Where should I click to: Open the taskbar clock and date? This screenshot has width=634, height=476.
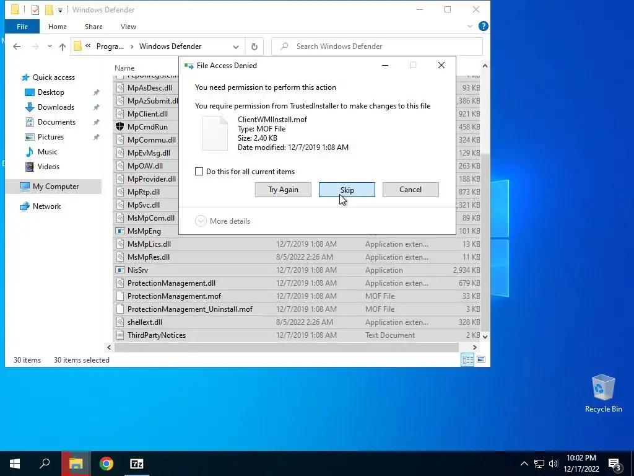click(x=581, y=464)
